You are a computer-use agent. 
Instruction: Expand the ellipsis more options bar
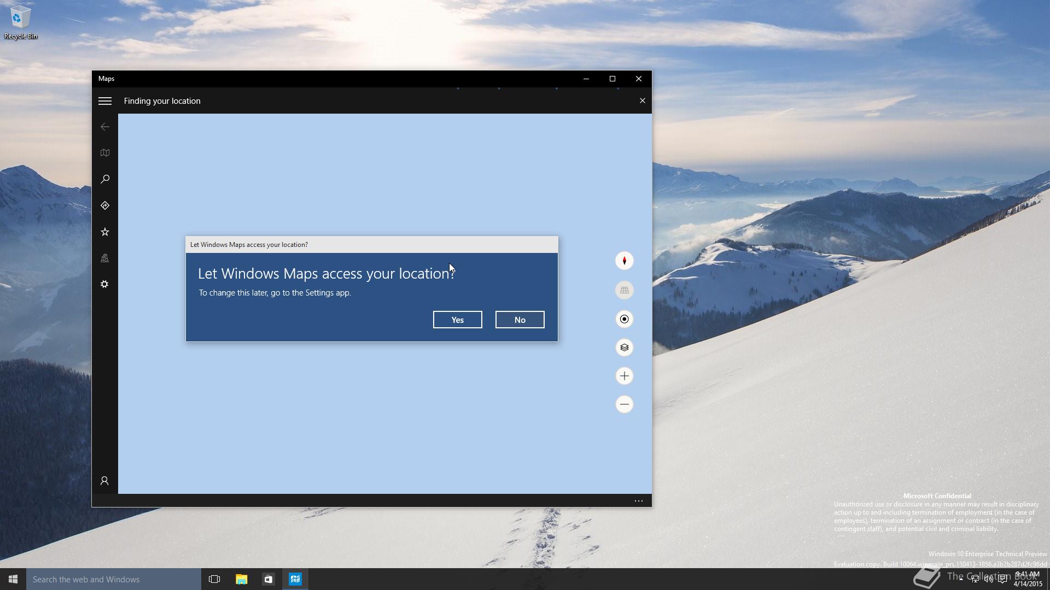(x=638, y=500)
